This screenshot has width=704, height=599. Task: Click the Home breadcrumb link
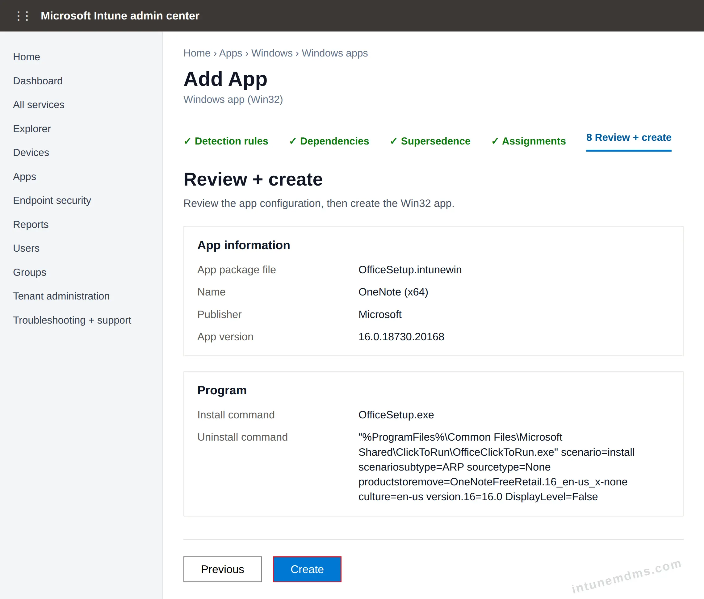[197, 53]
